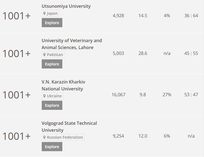Click the 28.6 figure in the Lahore row
The image size is (204, 157).
tap(143, 53)
